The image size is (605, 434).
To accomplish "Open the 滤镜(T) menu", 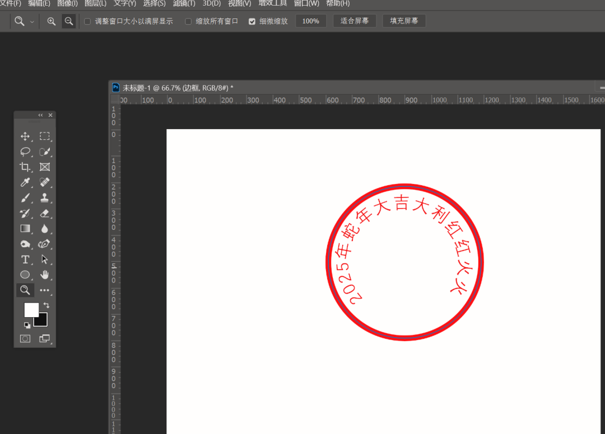I will point(184,3).
